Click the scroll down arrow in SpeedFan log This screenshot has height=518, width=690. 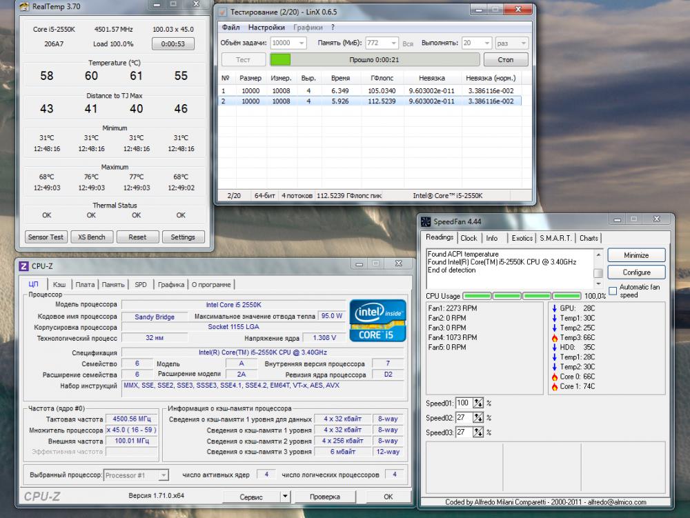coord(598,283)
